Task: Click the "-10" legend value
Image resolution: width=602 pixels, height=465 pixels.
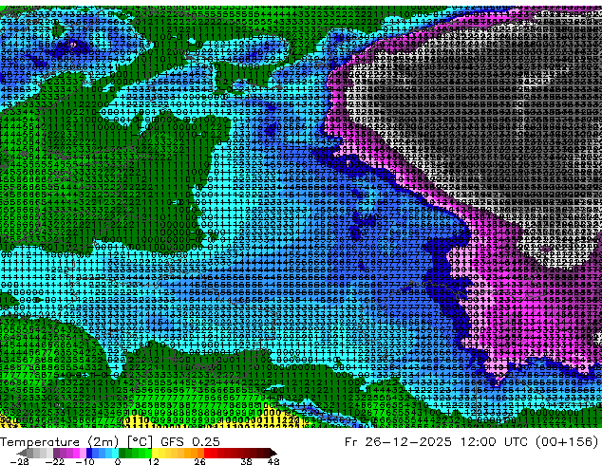Action: (85, 461)
